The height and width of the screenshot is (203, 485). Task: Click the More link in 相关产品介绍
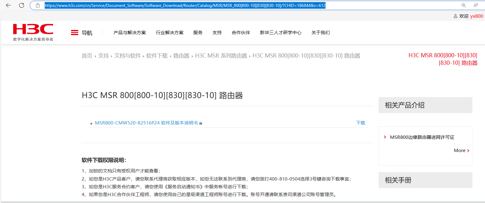pyautogui.click(x=460, y=151)
